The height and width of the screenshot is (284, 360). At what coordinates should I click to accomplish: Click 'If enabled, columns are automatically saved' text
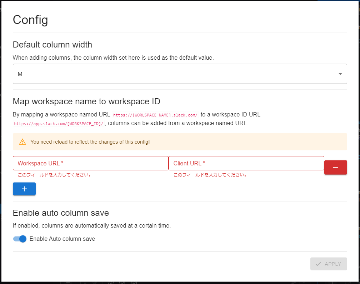tap(91, 226)
